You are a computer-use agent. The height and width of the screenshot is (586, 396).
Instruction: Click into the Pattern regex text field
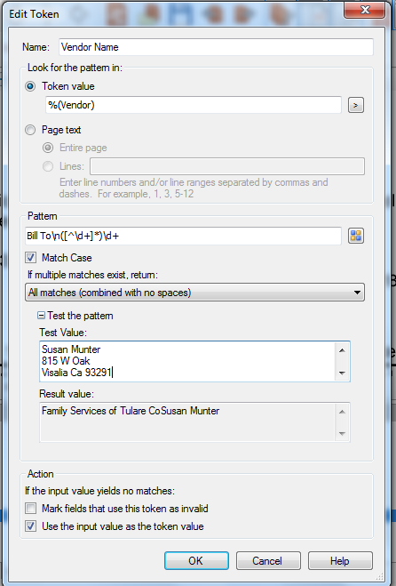(183, 236)
